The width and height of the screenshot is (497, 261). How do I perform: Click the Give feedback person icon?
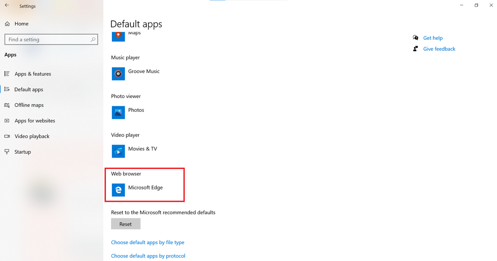pos(415,48)
